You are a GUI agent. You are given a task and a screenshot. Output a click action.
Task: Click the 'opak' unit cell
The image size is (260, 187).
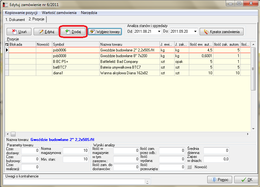(182, 62)
